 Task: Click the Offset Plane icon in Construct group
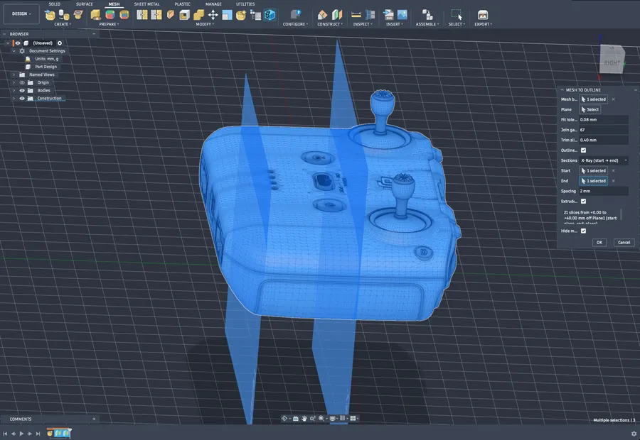pyautogui.click(x=322, y=15)
